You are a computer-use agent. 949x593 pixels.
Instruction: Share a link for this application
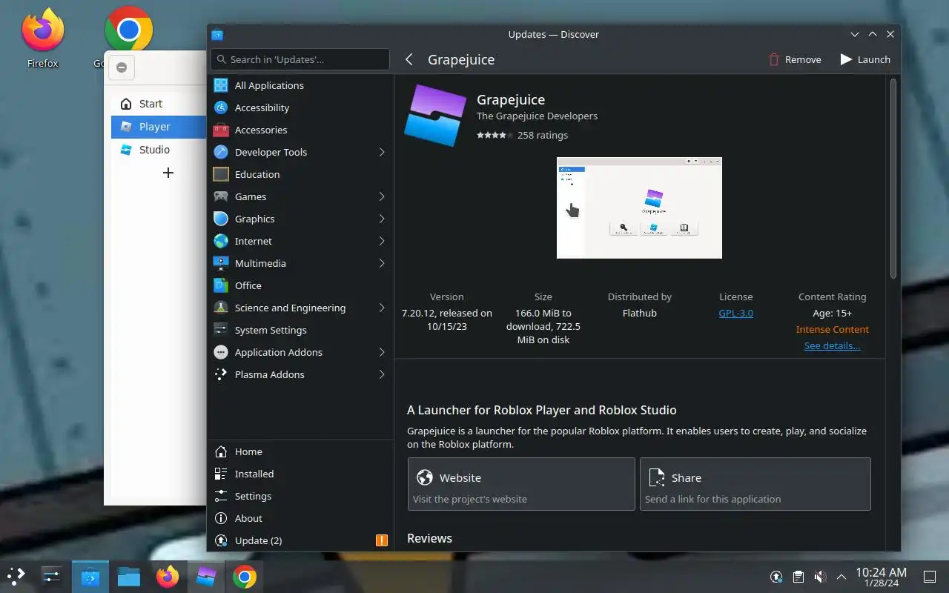tap(755, 484)
